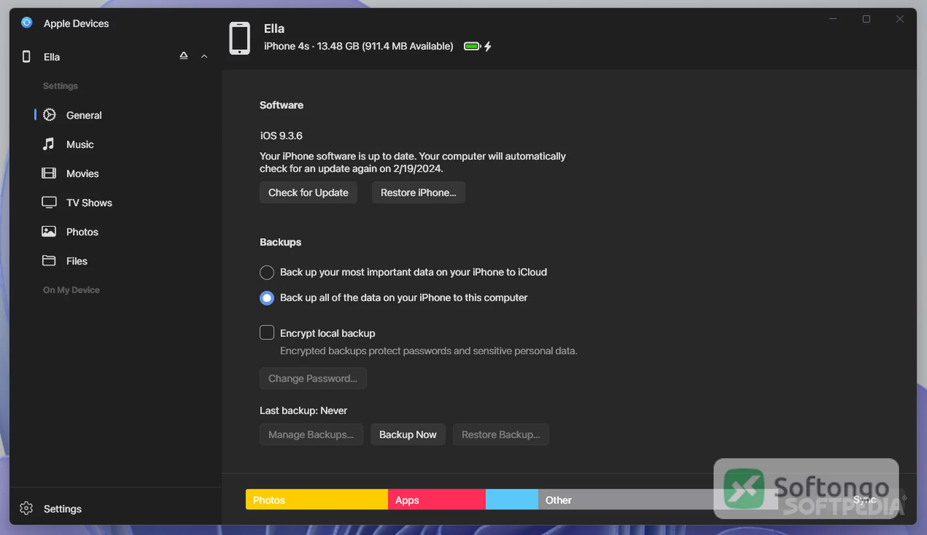Viewport: 927px width, 535px height.
Task: Click the Last backup: Never text
Action: coord(303,410)
